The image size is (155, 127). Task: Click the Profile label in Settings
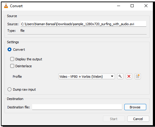point(17,77)
